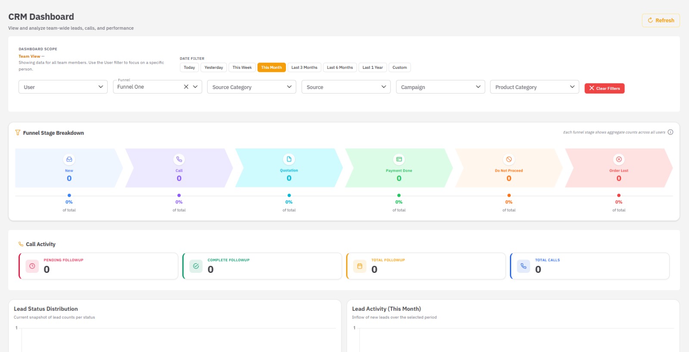Image resolution: width=689 pixels, height=352 pixels.
Task: Click the Total Calls phone icon
Action: tap(524, 266)
